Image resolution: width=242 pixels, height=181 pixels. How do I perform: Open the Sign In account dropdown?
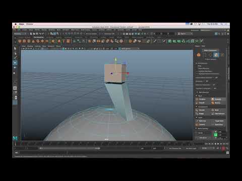click(x=185, y=34)
